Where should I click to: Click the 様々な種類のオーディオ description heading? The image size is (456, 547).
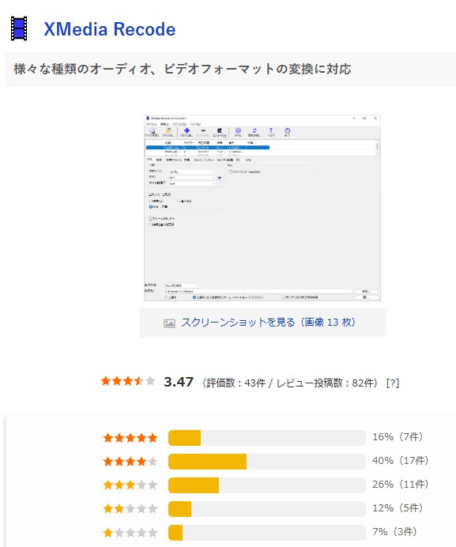tap(183, 69)
